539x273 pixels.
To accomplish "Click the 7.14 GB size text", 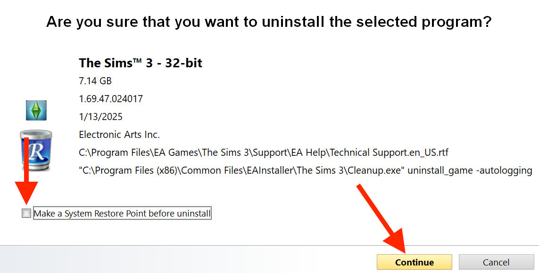I will tap(95, 81).
